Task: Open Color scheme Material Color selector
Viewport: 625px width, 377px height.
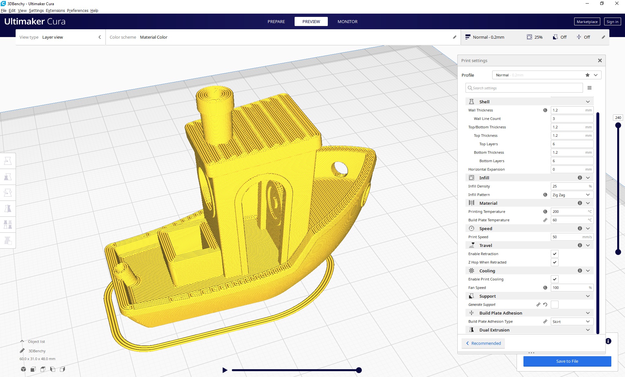Action: [283, 37]
